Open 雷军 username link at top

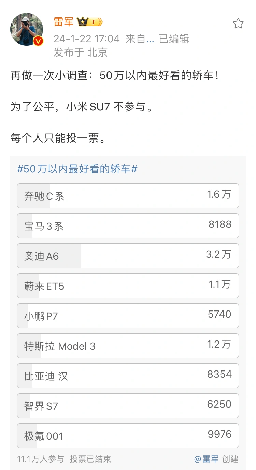[63, 22]
